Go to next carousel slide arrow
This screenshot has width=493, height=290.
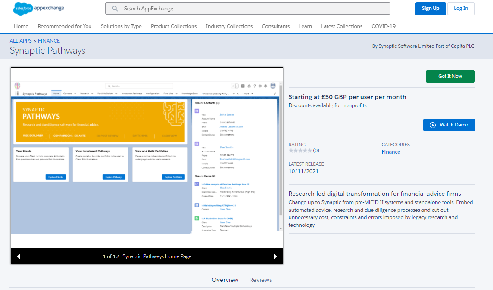275,256
